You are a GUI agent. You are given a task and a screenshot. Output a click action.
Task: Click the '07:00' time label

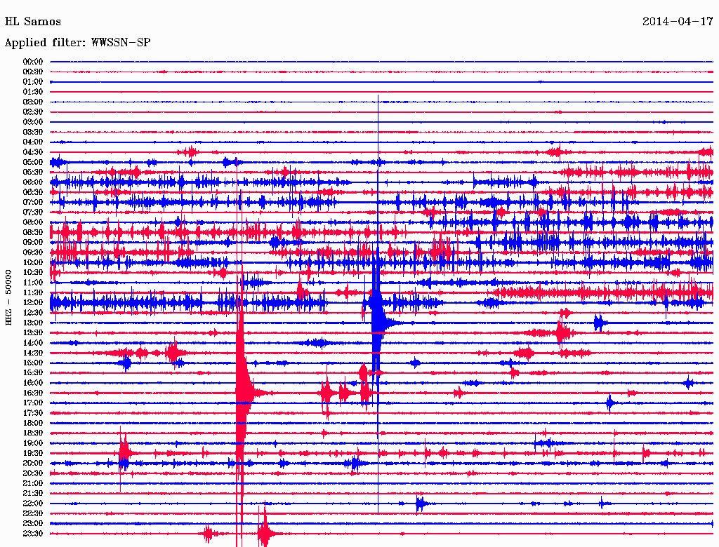click(33, 202)
